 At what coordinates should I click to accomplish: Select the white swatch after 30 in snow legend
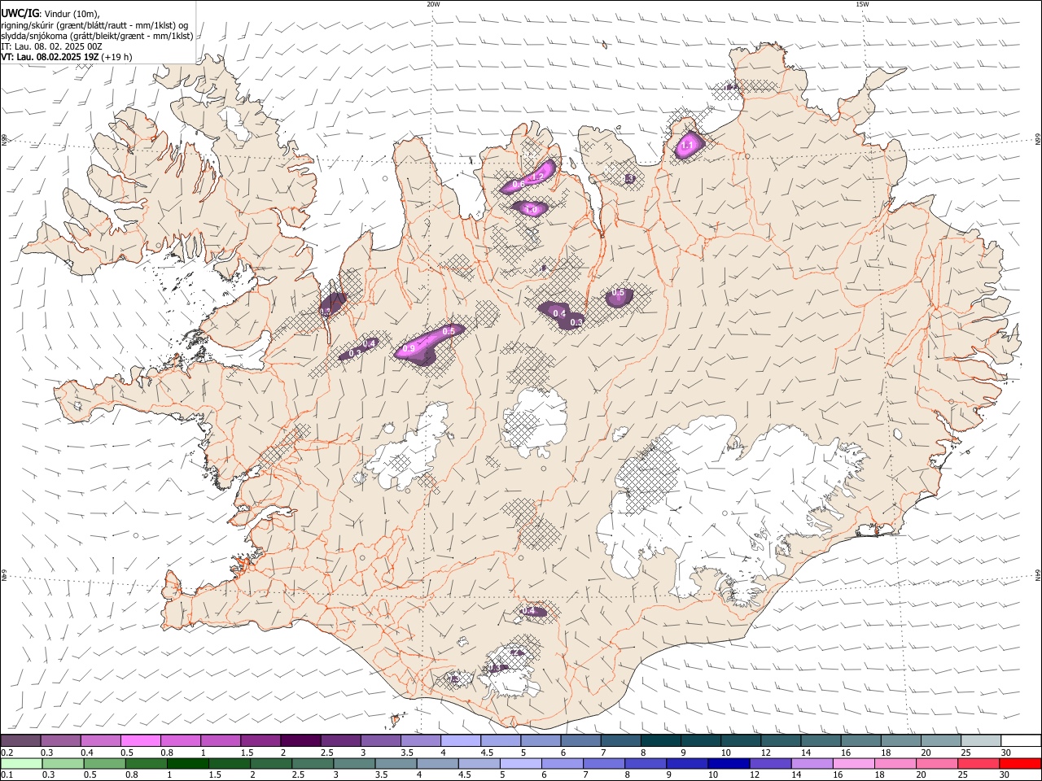coord(1022,741)
